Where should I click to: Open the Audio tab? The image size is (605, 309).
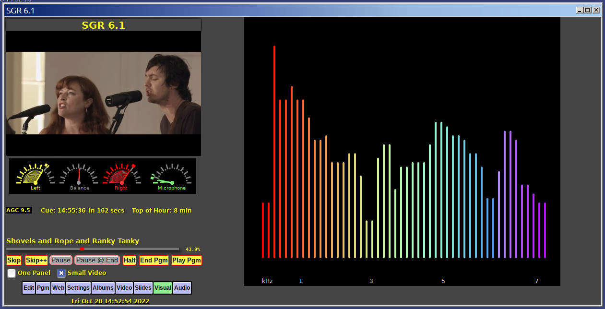[x=182, y=288]
